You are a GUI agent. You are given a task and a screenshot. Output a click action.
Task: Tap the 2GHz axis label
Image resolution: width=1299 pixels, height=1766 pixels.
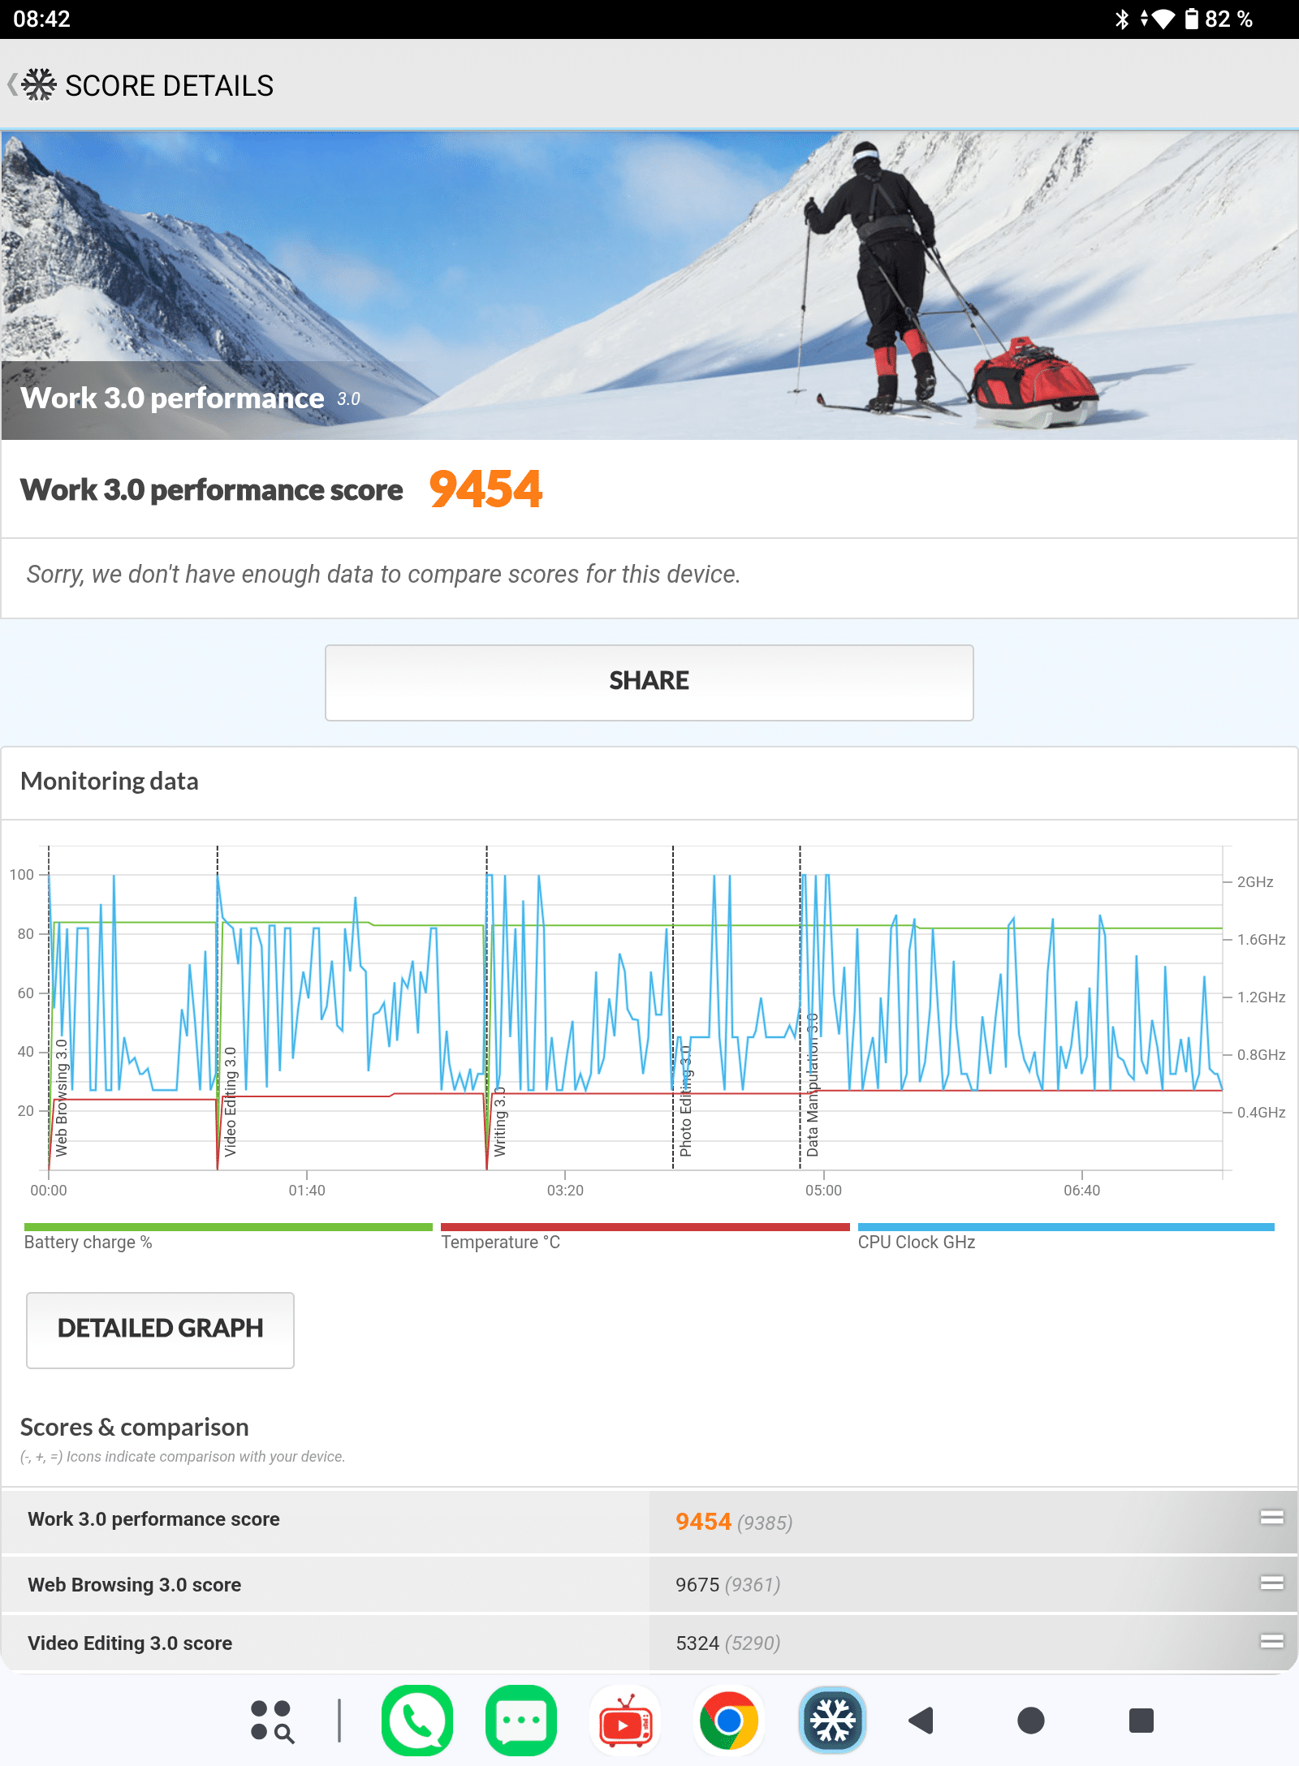pos(1255,881)
